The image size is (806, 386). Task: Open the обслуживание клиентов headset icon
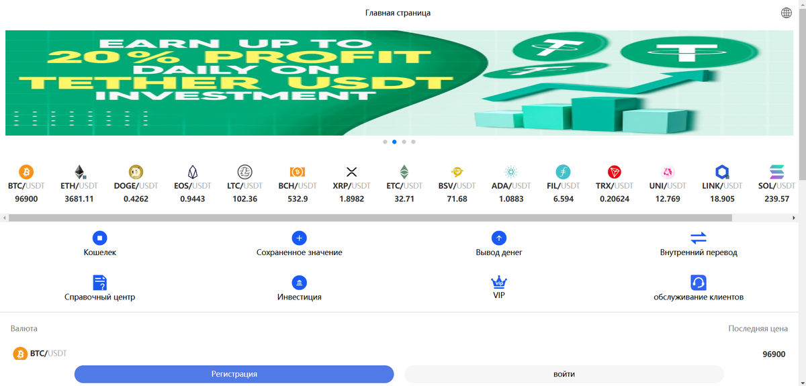[699, 282]
